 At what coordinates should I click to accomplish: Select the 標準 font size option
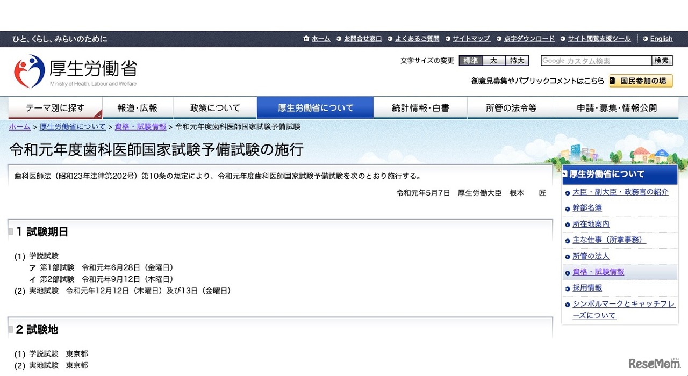(470, 61)
